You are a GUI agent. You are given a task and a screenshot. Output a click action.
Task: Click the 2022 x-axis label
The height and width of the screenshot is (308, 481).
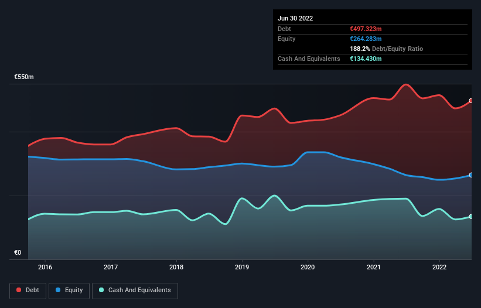tap(439, 267)
